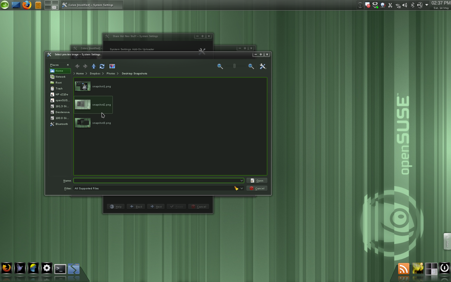Cancel the Select preview image dialog
This screenshot has width=451, height=282.
pos(257,188)
